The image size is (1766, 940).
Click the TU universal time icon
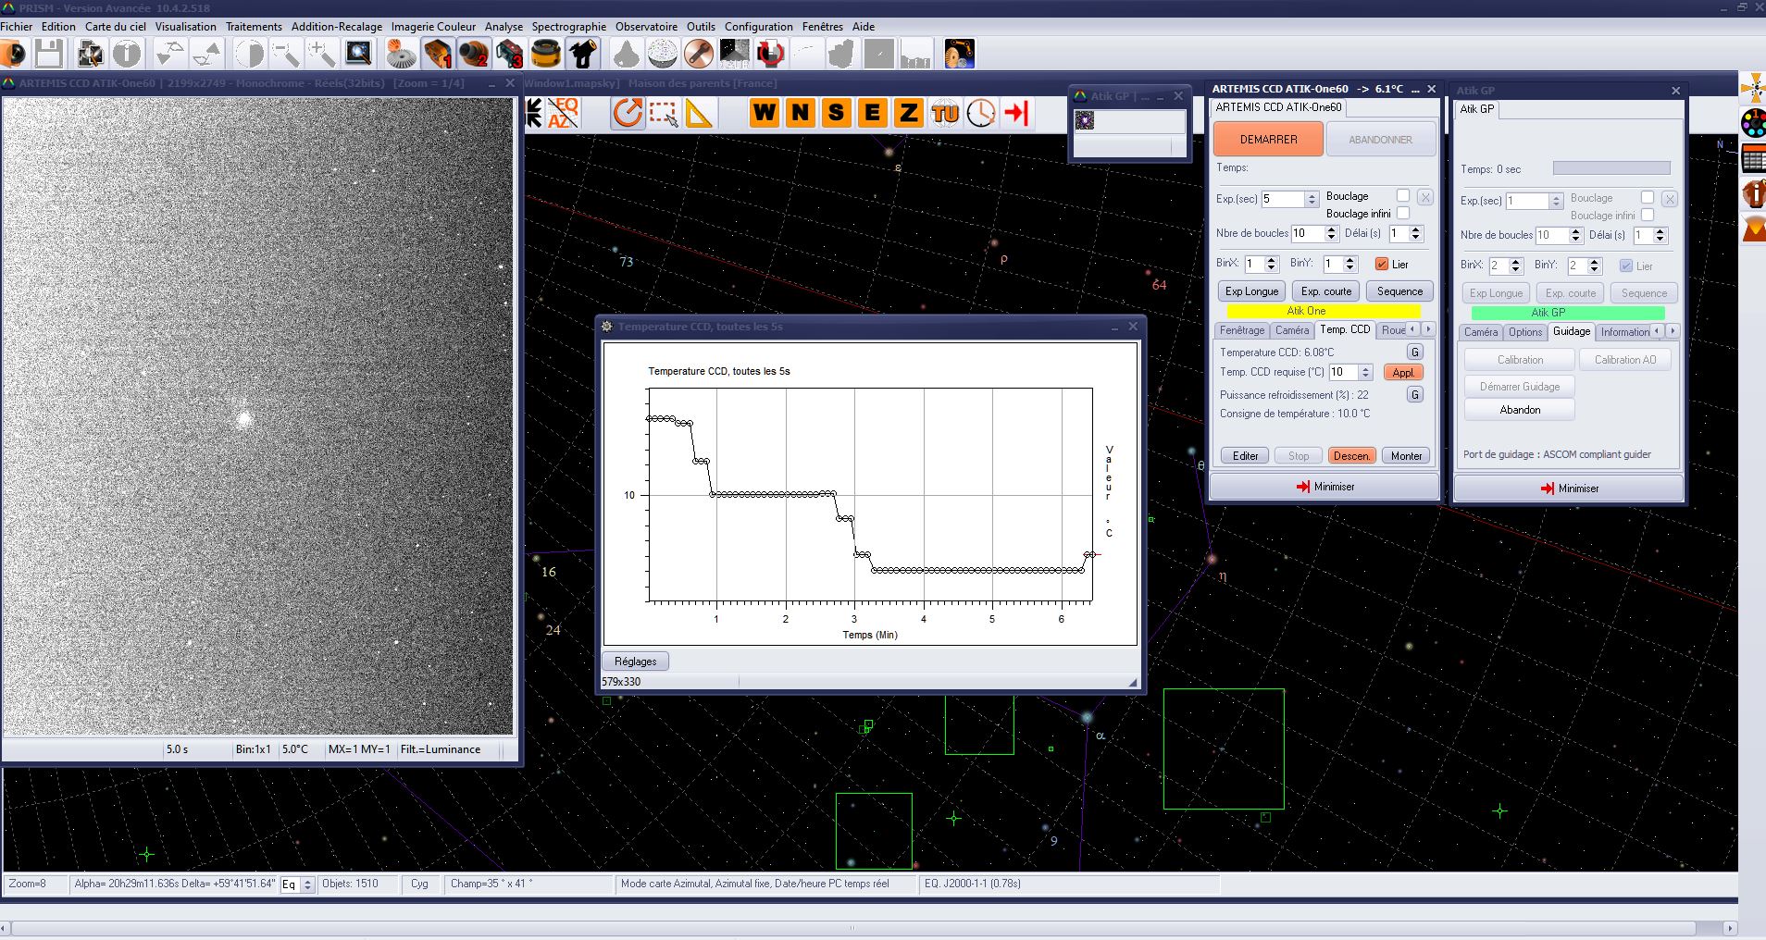click(945, 114)
